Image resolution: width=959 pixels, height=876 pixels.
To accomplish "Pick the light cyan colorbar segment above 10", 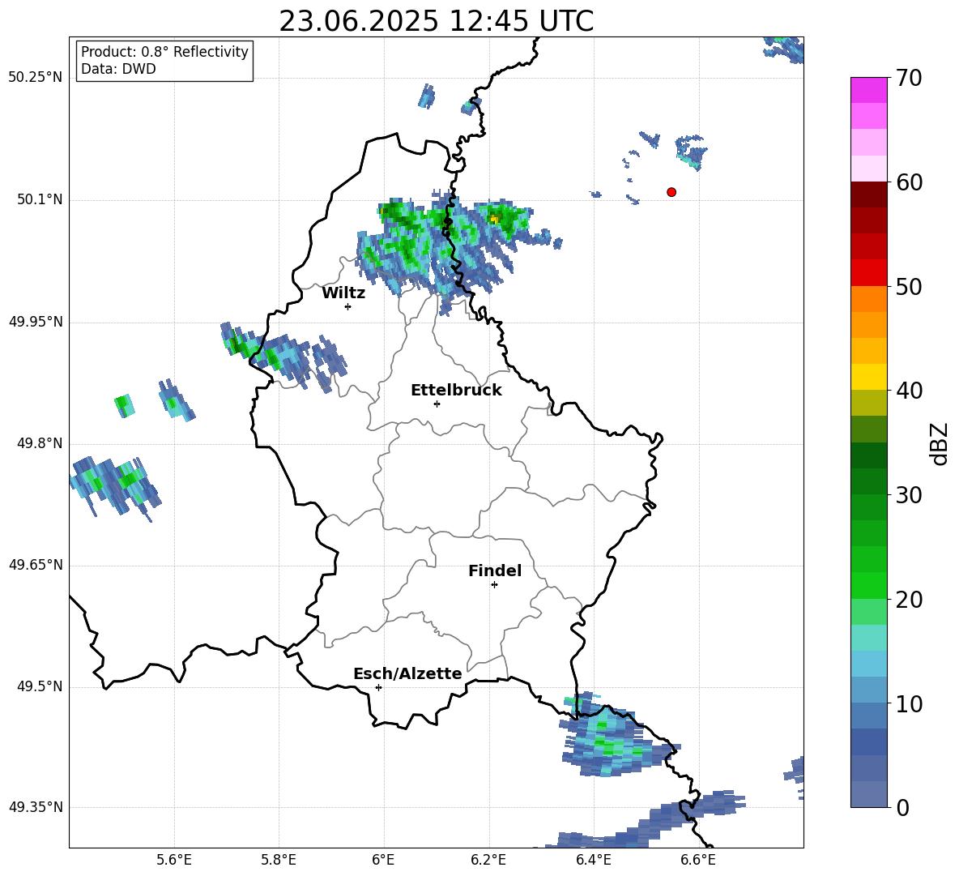I will (x=868, y=664).
